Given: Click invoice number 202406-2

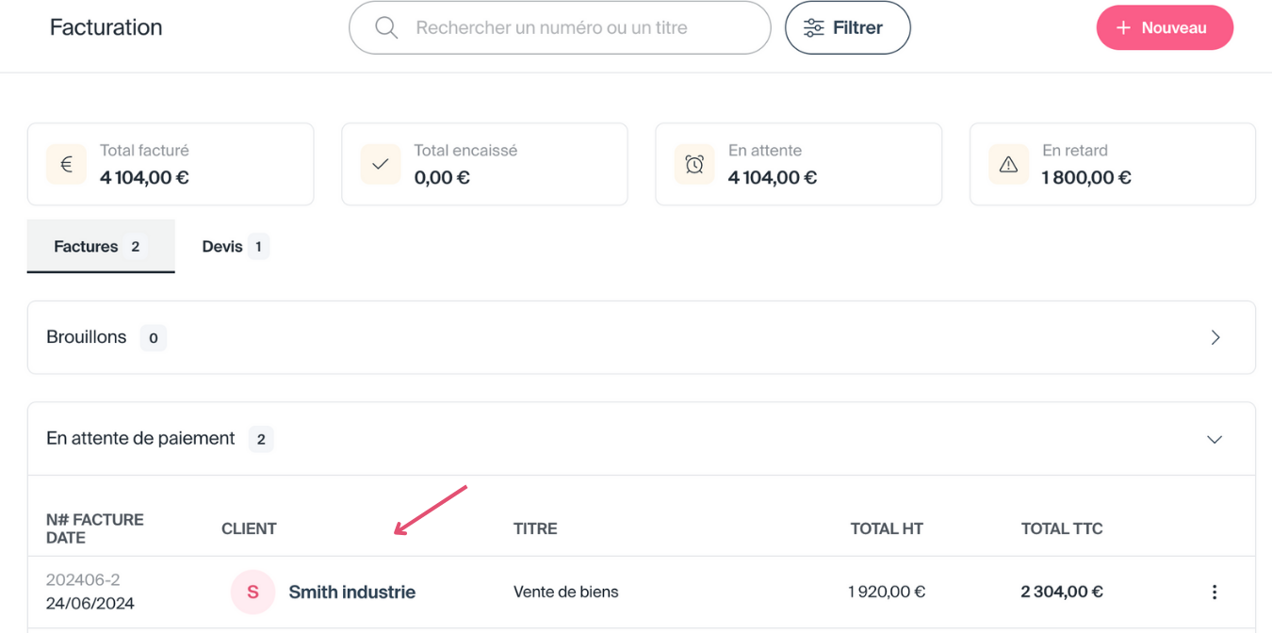Looking at the screenshot, I should point(83,580).
